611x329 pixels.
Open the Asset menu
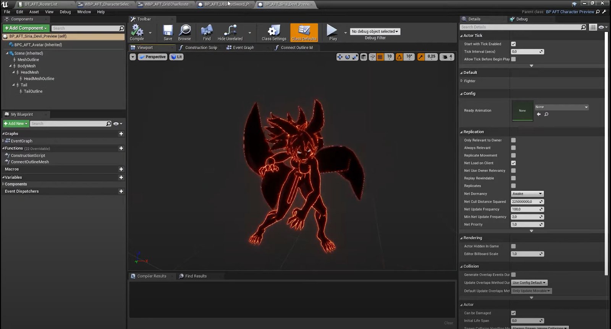[34, 12]
